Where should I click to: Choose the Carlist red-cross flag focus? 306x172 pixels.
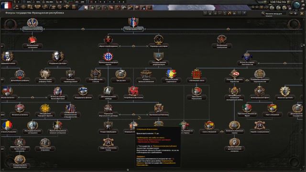click(x=234, y=76)
